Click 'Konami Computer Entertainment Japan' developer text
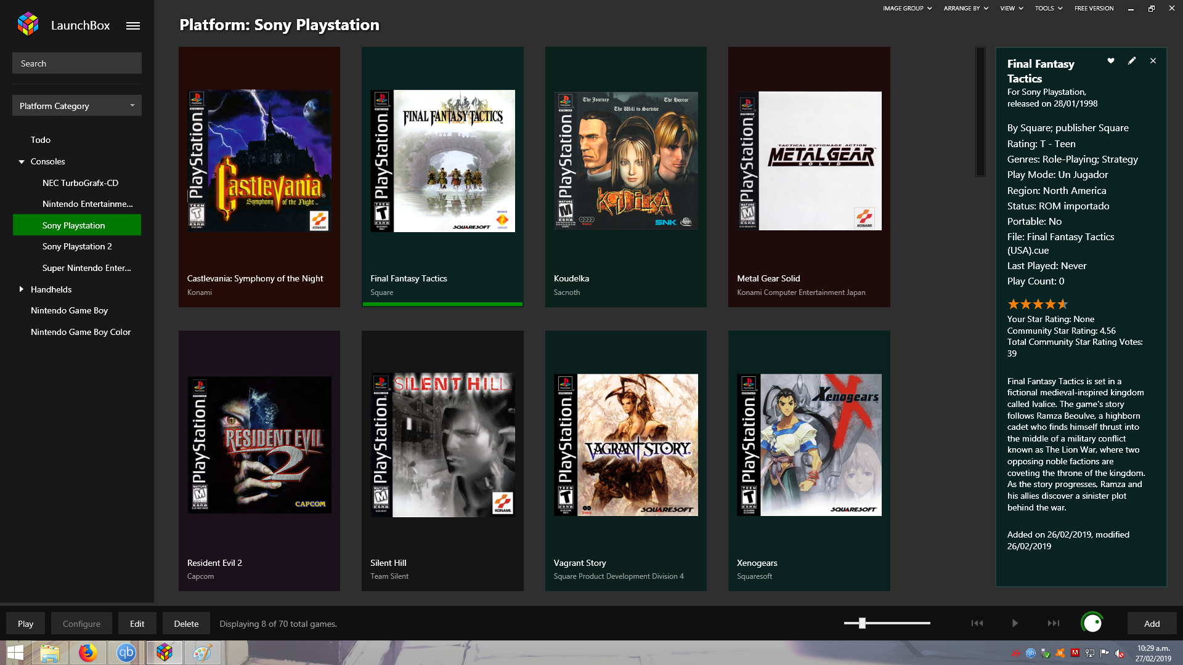Viewport: 1183px width, 665px height. [801, 292]
